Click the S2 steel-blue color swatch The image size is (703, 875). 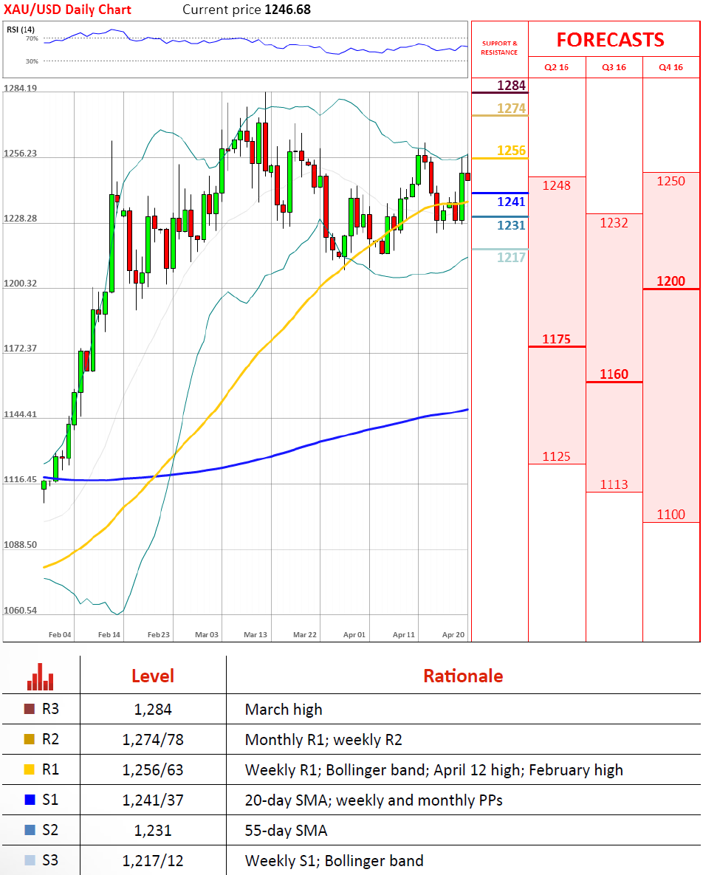[30, 830]
